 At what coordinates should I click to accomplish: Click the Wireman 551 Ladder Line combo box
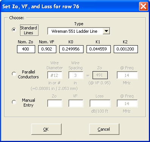point(79,31)
